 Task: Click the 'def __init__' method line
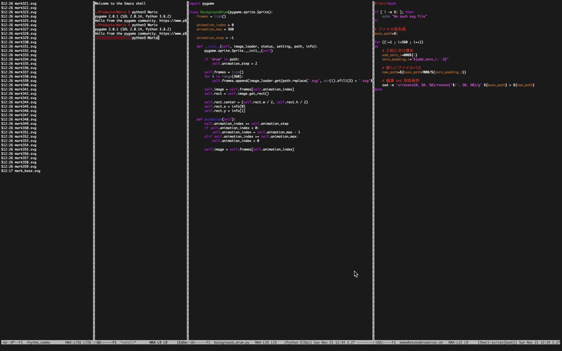click(x=257, y=46)
